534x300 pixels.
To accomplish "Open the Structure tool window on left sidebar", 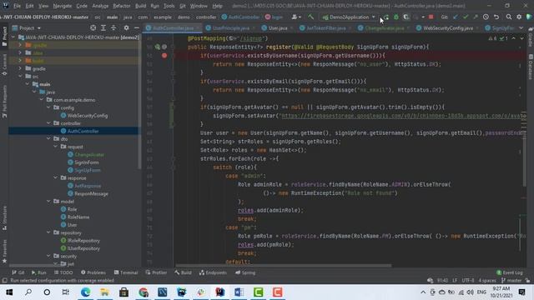I will point(4,217).
